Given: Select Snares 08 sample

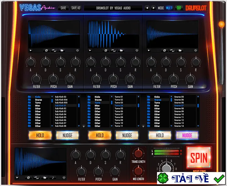Looking at the screenshot, I should pyautogui.click(x=179, y=108).
